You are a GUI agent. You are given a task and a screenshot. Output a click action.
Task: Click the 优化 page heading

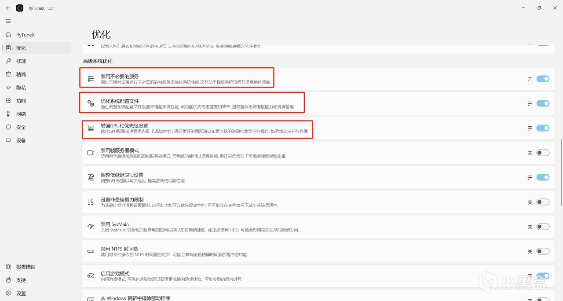(101, 34)
